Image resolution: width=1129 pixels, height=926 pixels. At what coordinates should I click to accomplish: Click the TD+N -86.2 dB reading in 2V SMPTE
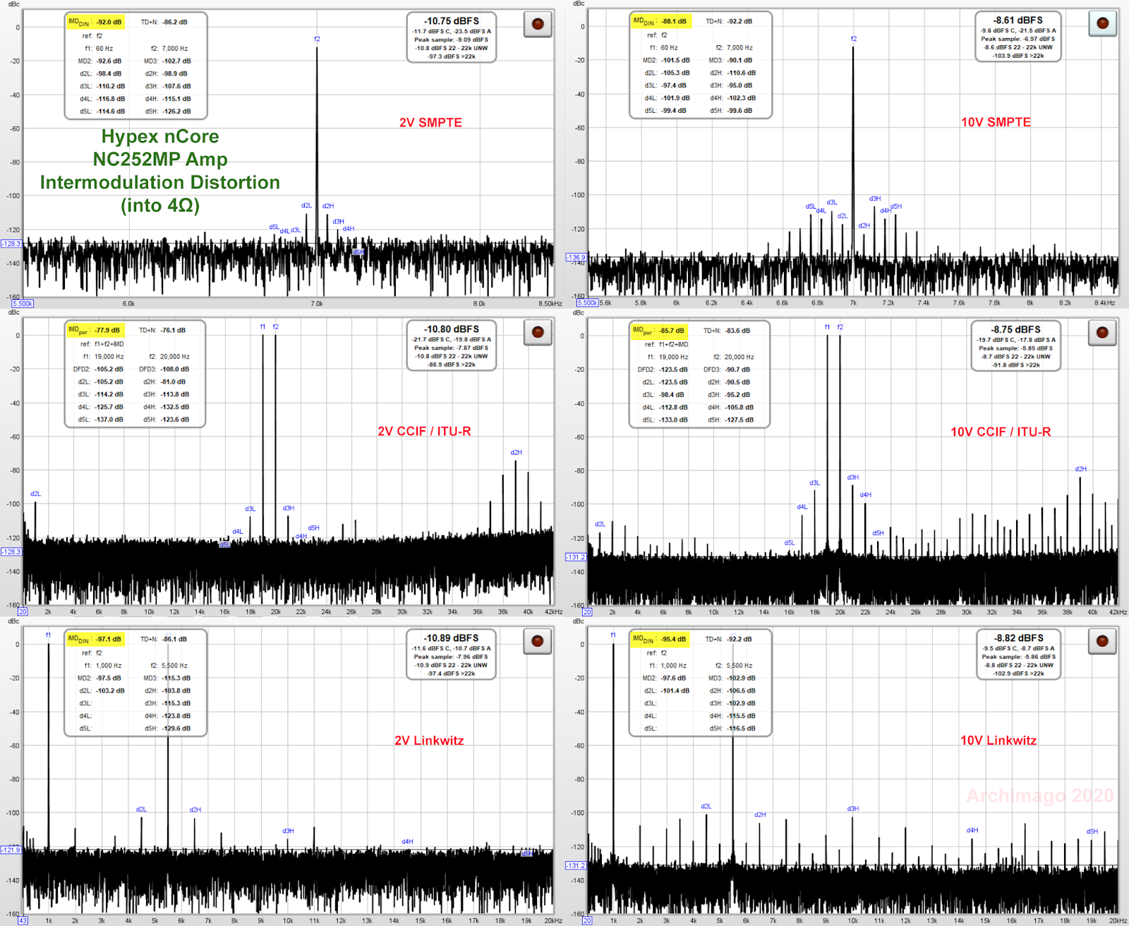tap(164, 22)
